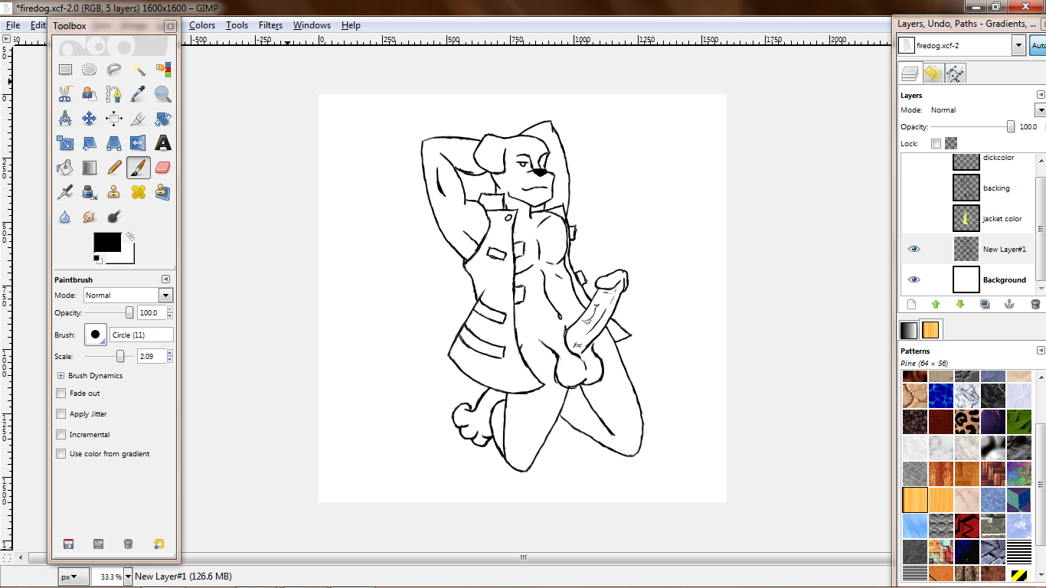Open the firedog.xcf-2 image selector dropdown

[x=1018, y=46]
